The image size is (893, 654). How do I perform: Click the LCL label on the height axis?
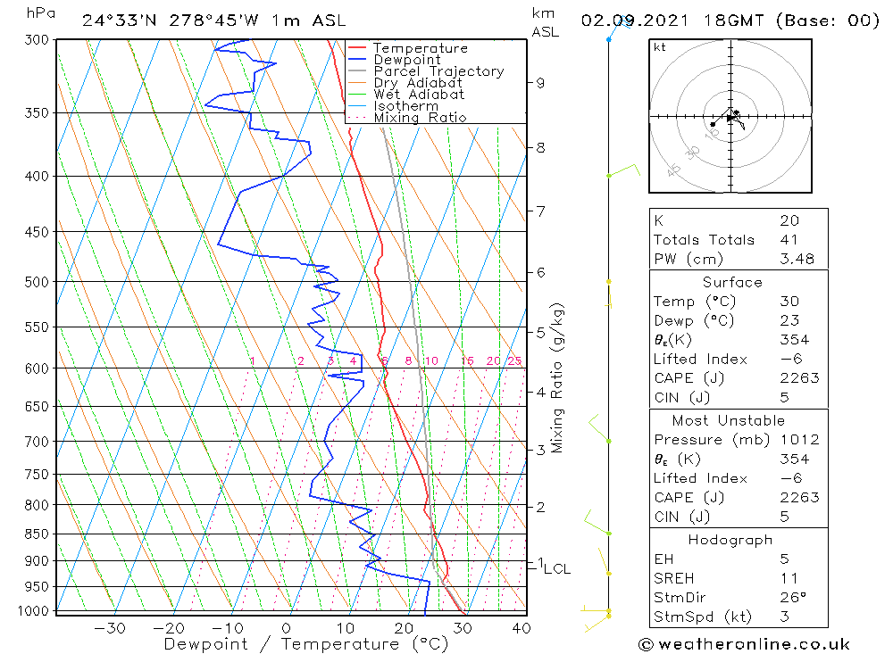[x=557, y=569]
